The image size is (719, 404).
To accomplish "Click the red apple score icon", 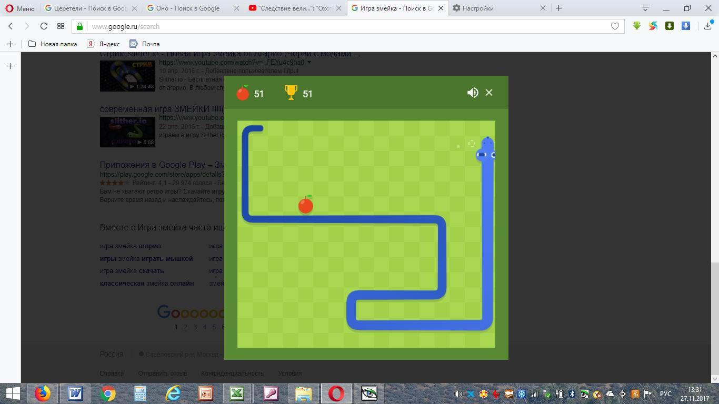I will (x=243, y=93).
